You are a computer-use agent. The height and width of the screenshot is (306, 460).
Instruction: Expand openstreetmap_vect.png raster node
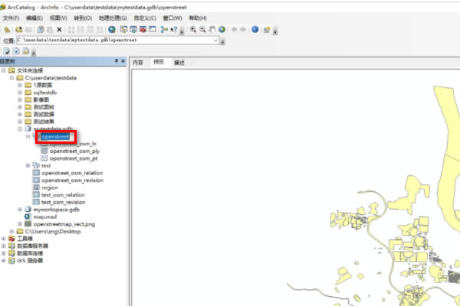[x=20, y=224]
